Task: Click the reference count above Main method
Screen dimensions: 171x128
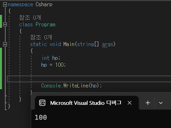Action: 41,37
